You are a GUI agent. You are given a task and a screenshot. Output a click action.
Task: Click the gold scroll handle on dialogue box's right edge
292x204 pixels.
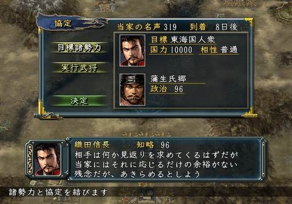pyautogui.click(x=263, y=160)
